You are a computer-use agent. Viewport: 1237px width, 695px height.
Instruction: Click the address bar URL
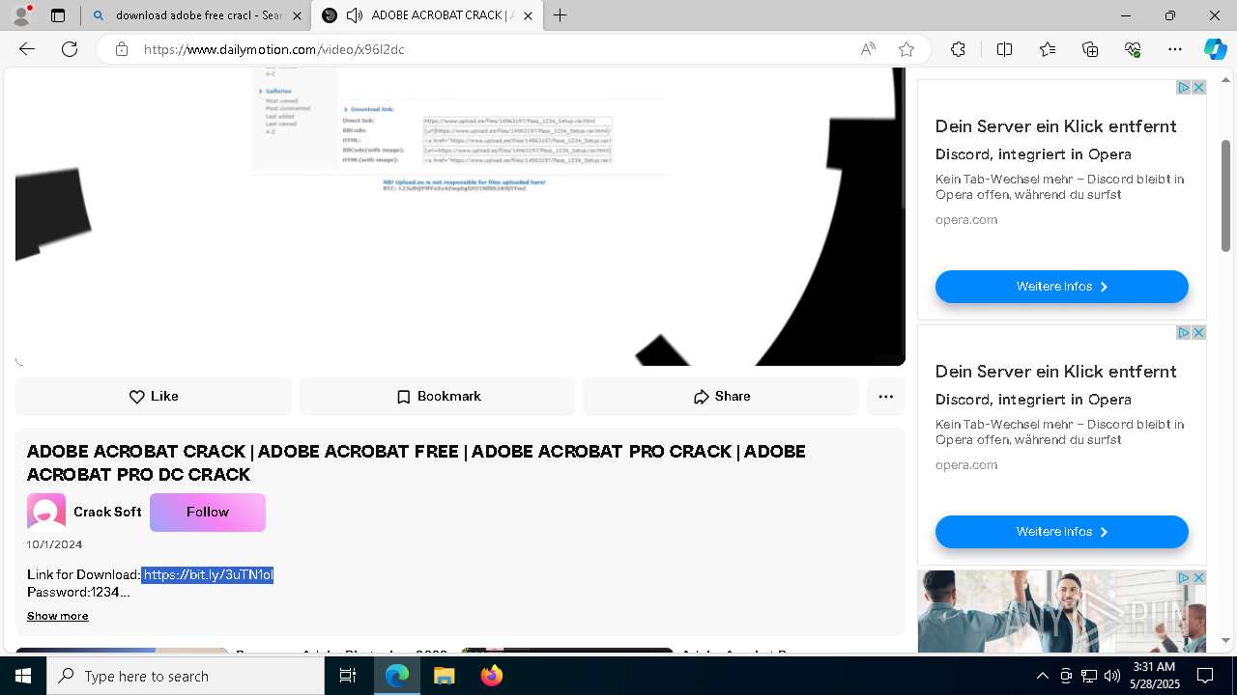273,49
